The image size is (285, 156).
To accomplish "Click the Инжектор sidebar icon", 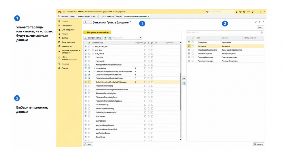I will (60, 64).
